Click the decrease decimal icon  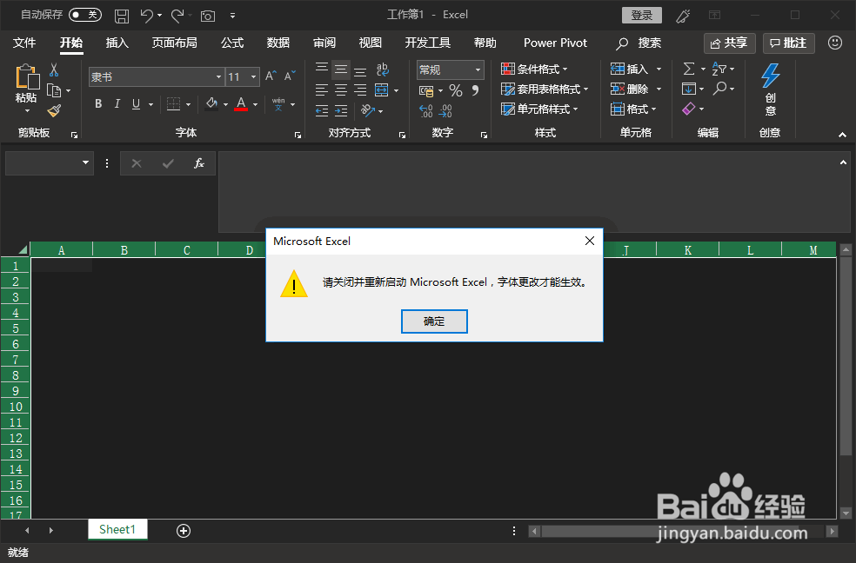coord(445,110)
